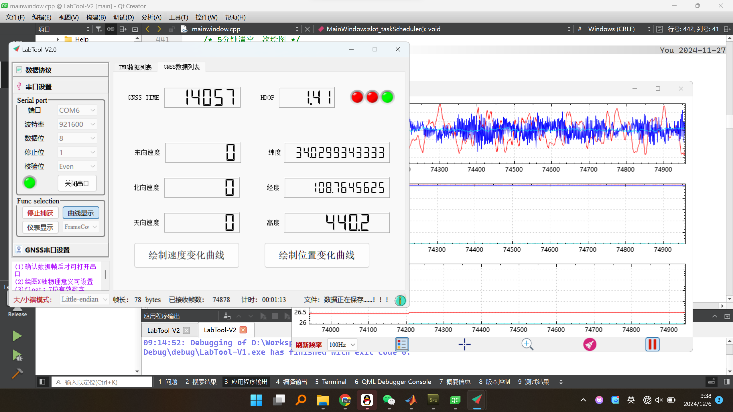
Task: Run the project with green play icon
Action: (x=17, y=336)
